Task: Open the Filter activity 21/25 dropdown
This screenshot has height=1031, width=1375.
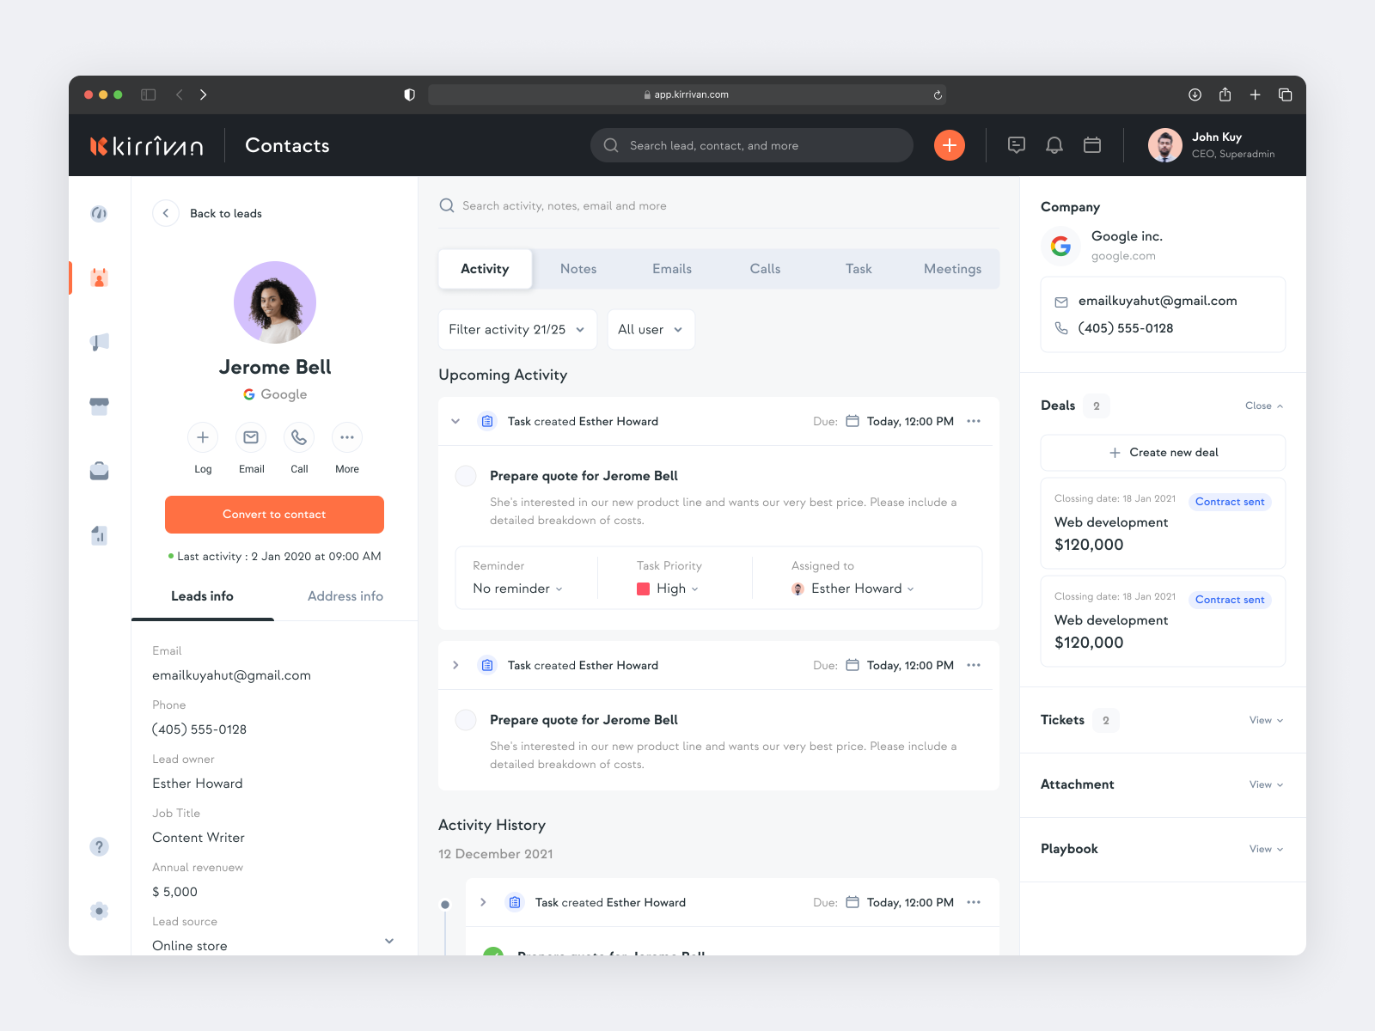Action: (x=516, y=329)
